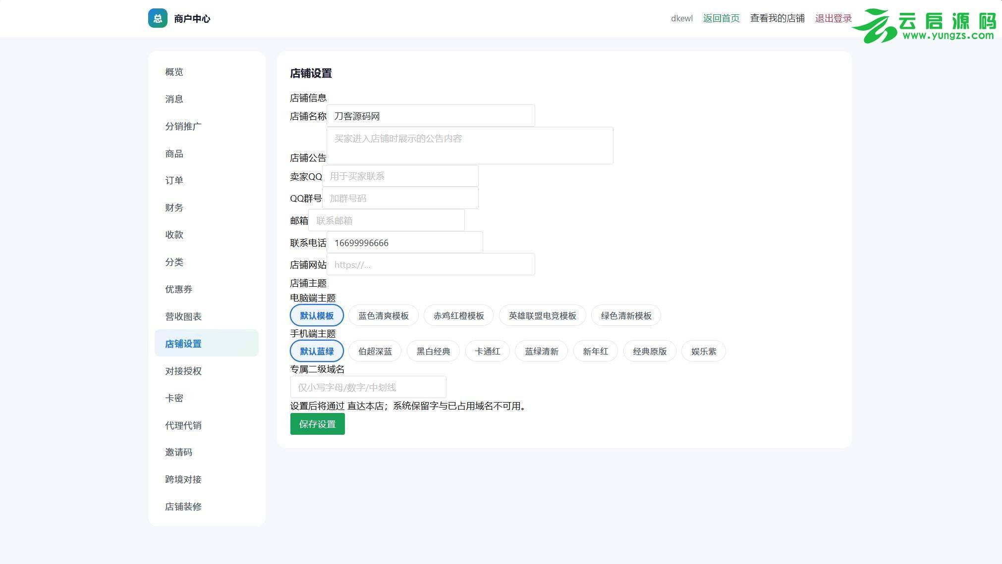1002x564 pixels.
Task: Open 收款 sidebar item
Action: pyautogui.click(x=207, y=235)
